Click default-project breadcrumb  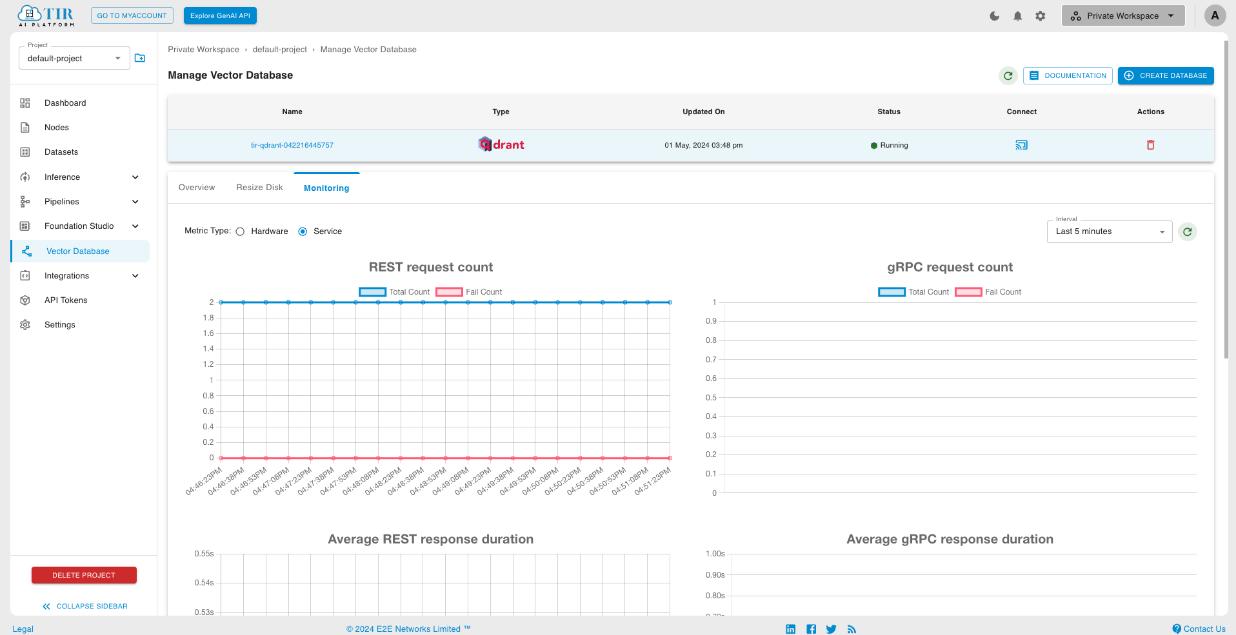tap(280, 50)
